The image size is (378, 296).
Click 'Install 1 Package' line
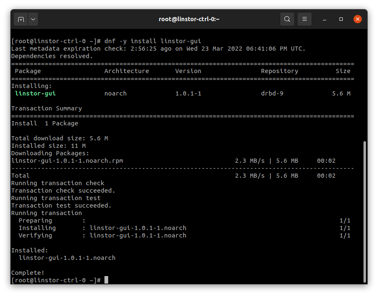tap(45, 123)
